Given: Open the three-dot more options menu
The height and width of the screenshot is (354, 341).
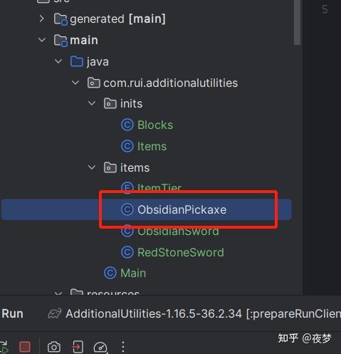Looking at the screenshot, I should tap(123, 347).
